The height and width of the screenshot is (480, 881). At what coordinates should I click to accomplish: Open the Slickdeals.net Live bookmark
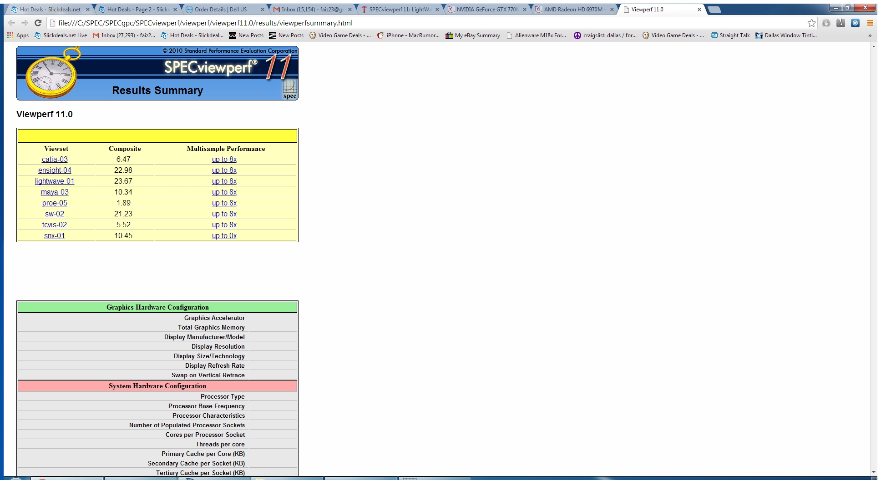(x=61, y=35)
